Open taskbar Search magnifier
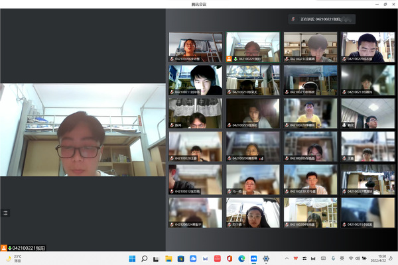The image size is (398, 265). point(144,258)
